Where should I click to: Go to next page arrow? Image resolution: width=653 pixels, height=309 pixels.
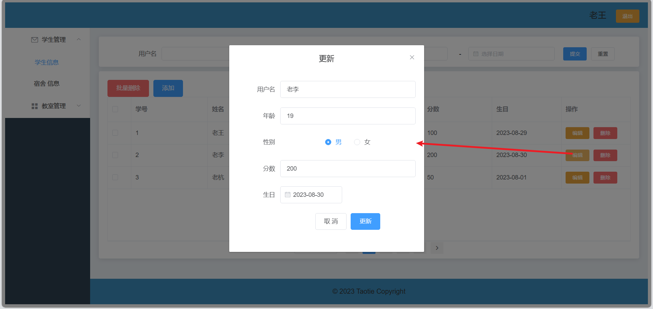pyautogui.click(x=437, y=248)
